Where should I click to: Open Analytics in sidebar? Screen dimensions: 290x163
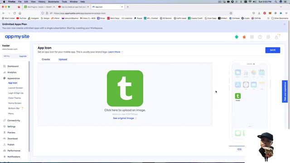point(12,72)
